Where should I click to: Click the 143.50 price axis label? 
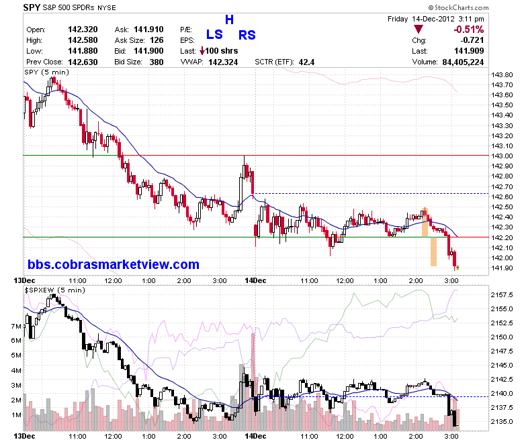click(502, 105)
